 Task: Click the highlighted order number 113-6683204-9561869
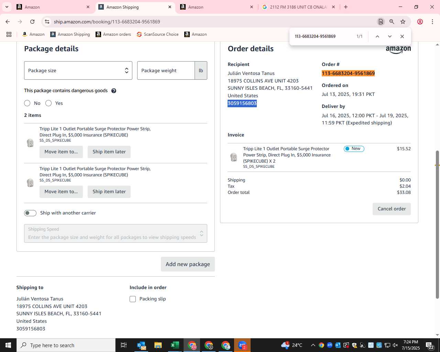click(x=348, y=73)
